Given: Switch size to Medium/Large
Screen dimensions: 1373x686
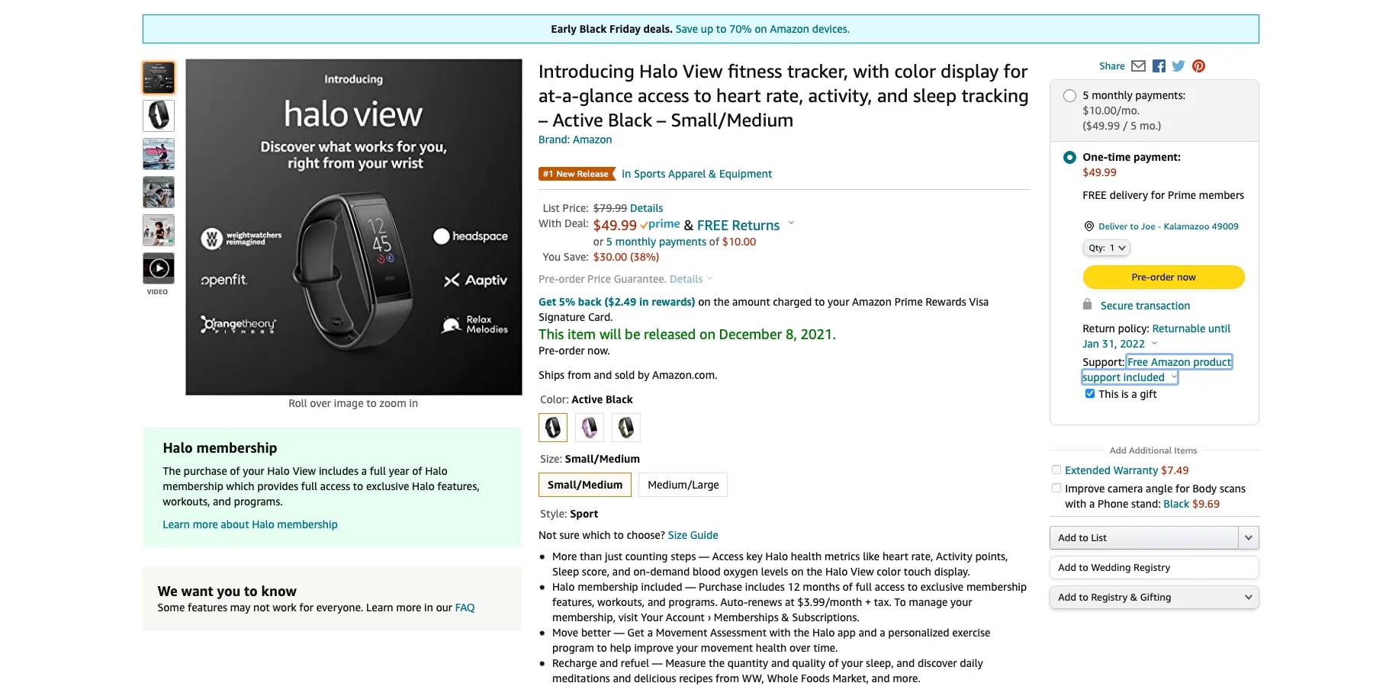Looking at the screenshot, I should 683,484.
